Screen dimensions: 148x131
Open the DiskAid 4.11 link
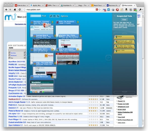(x=13, y=108)
